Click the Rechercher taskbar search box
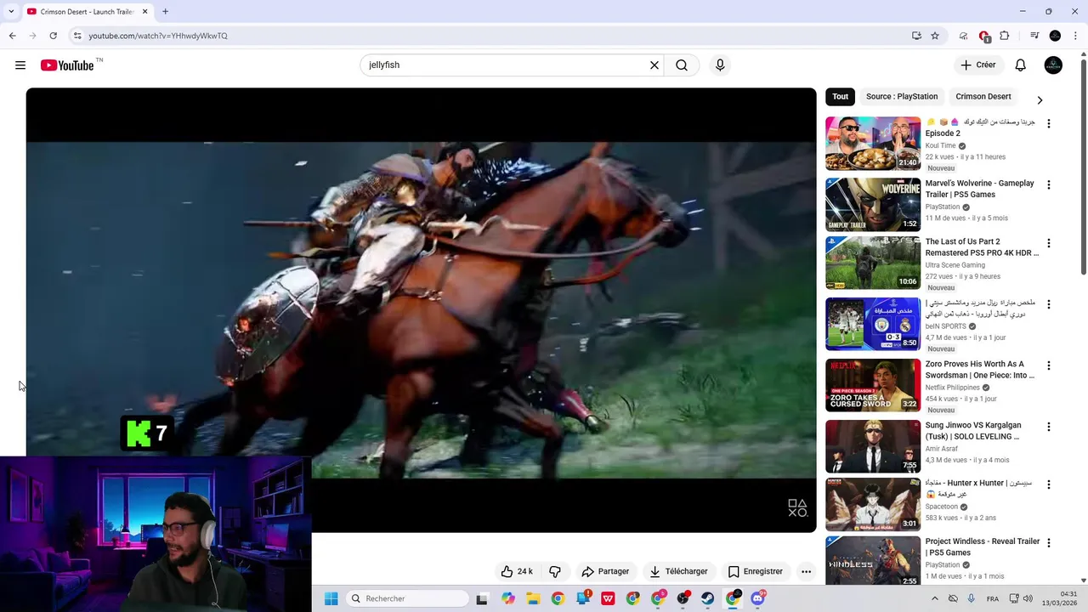This screenshot has height=612, width=1088. coord(408,598)
